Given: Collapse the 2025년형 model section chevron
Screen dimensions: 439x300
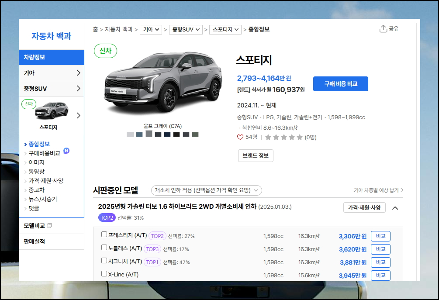Looking at the screenshot, I should point(395,208).
